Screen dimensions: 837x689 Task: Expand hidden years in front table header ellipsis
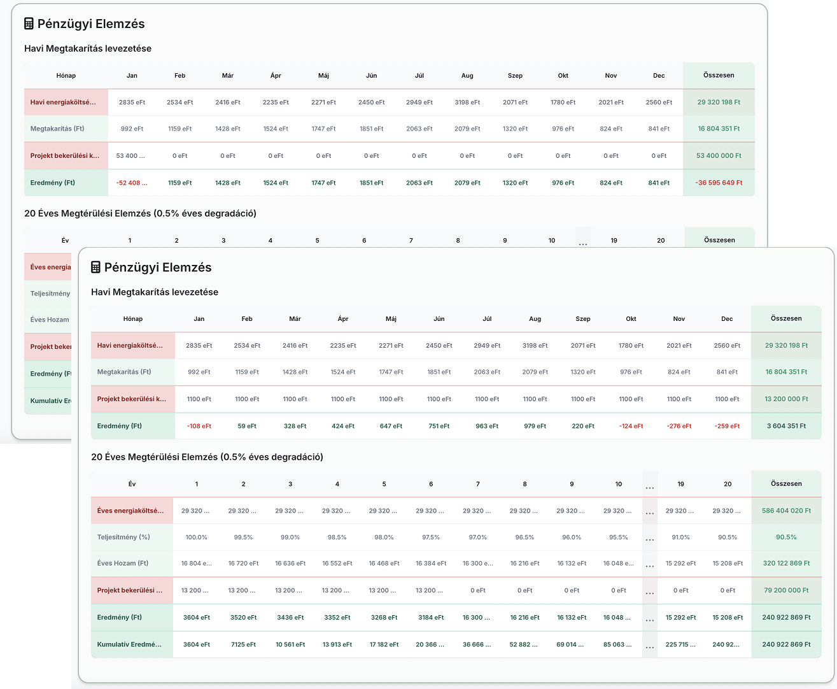[649, 485]
